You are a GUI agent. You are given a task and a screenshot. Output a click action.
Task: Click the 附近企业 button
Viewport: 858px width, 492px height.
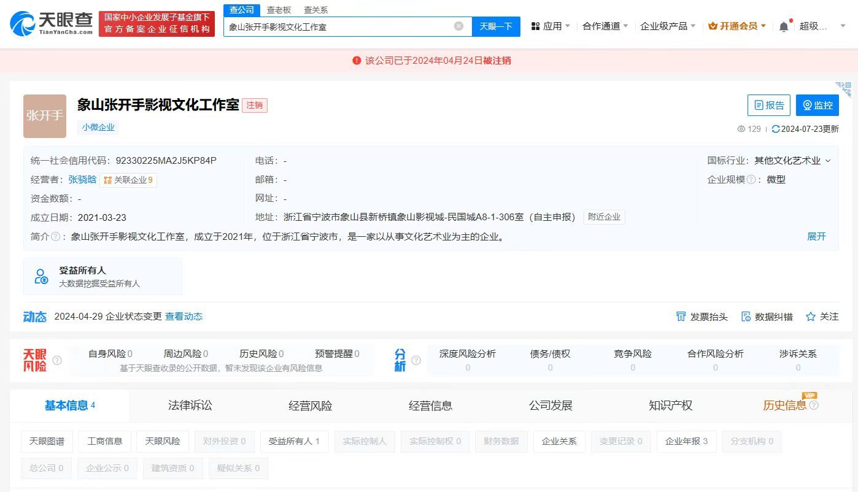(x=604, y=217)
